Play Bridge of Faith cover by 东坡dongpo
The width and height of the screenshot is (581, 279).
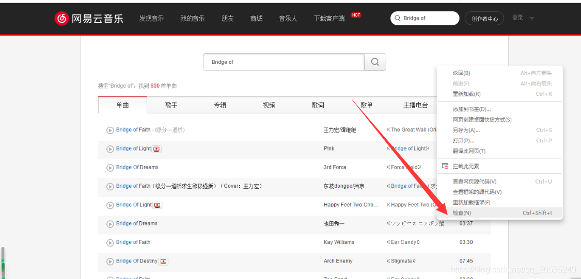point(110,187)
